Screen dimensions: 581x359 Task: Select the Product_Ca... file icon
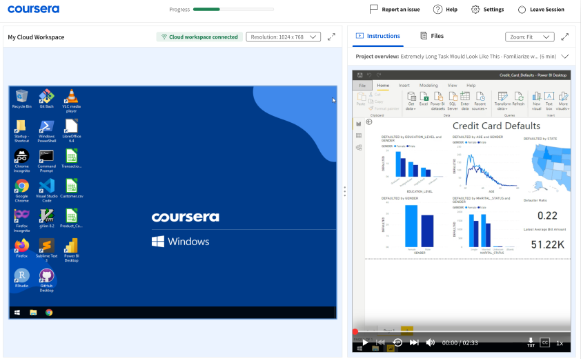[x=71, y=218]
